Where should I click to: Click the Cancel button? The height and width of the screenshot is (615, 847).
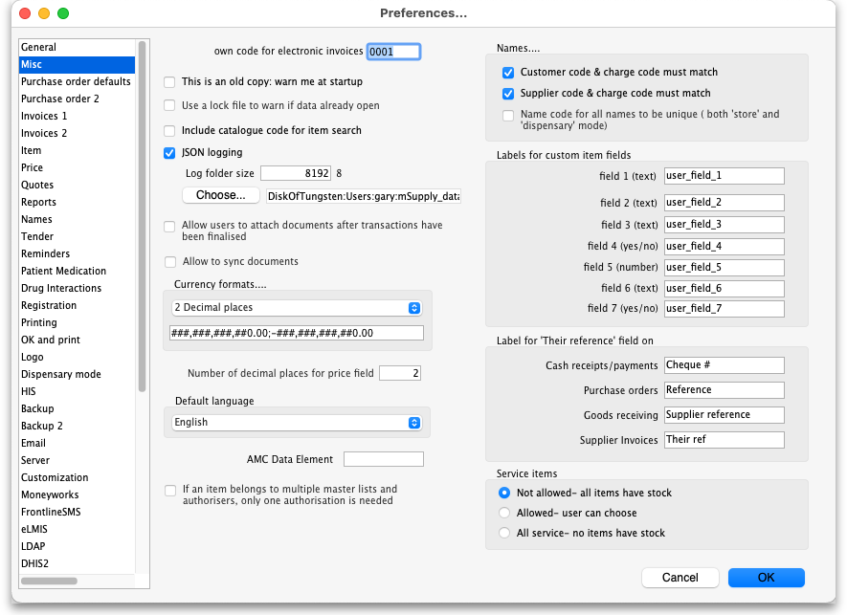pyautogui.click(x=680, y=578)
